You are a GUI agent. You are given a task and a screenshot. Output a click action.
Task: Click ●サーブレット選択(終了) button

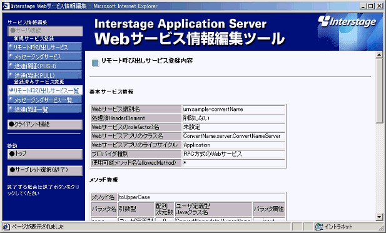tap(45, 170)
